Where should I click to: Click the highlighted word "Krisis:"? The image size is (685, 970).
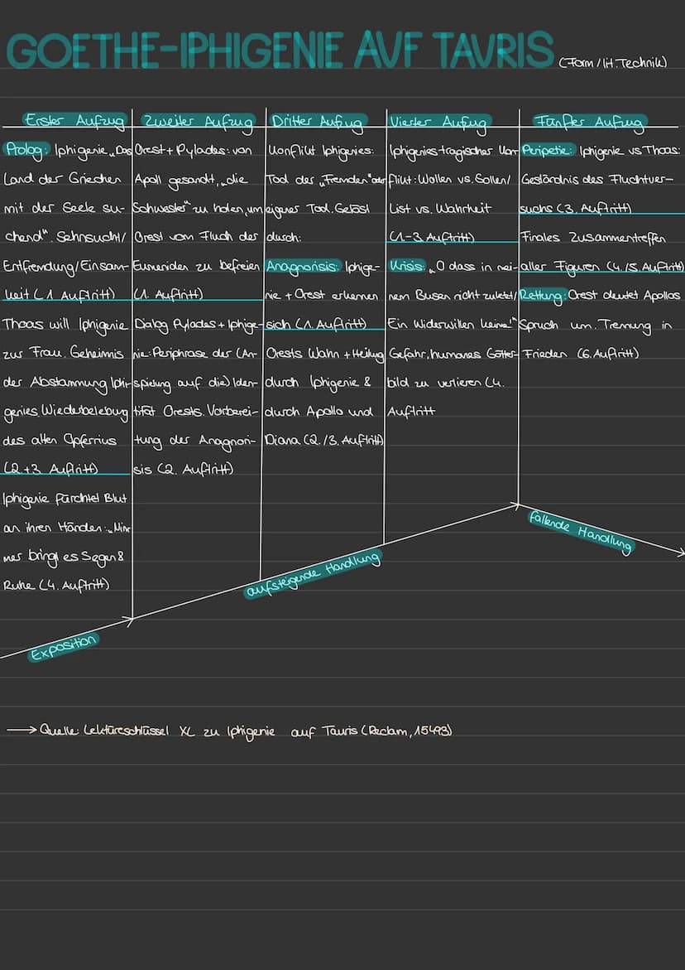click(x=408, y=267)
